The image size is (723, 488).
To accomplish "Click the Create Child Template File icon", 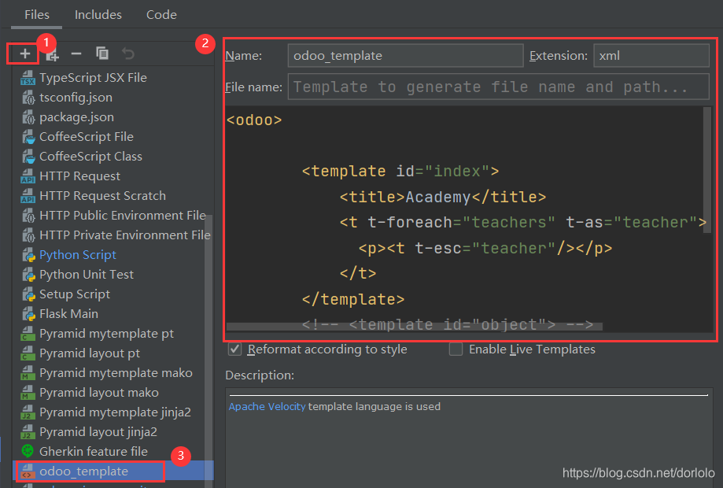I will point(52,55).
